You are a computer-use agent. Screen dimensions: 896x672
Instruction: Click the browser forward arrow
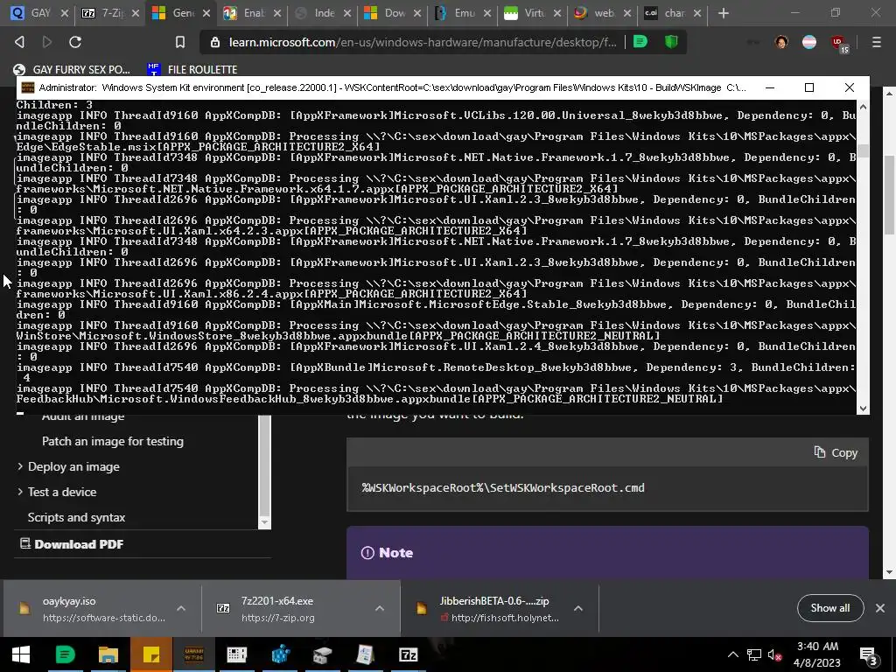coord(47,42)
